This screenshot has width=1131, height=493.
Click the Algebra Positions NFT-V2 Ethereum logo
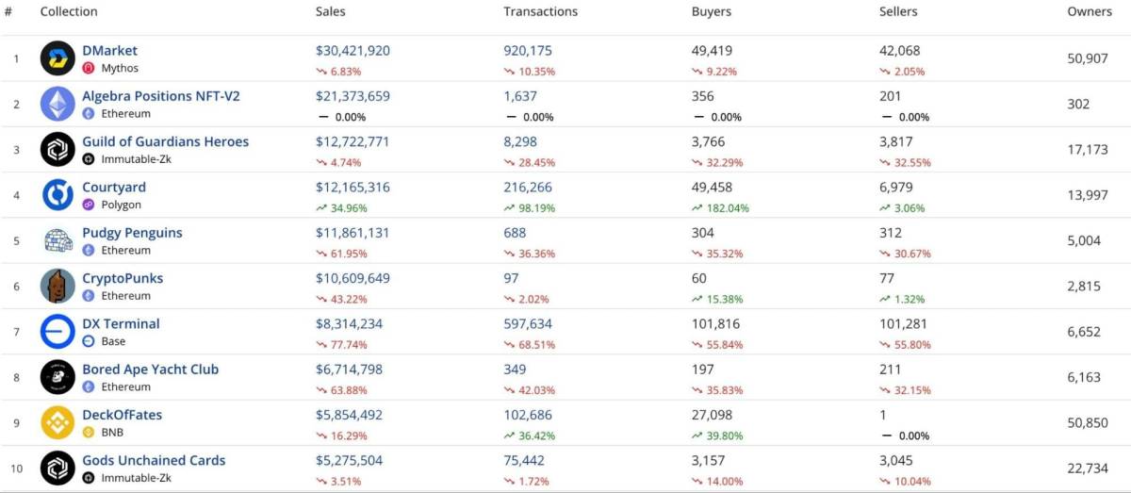57,104
